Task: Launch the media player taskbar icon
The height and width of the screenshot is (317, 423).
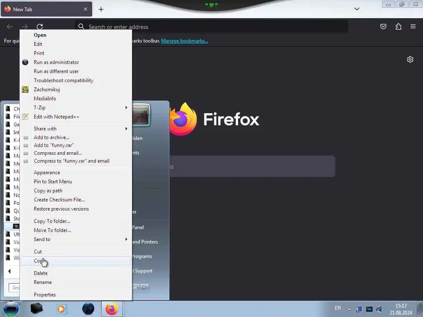Action: (61, 309)
